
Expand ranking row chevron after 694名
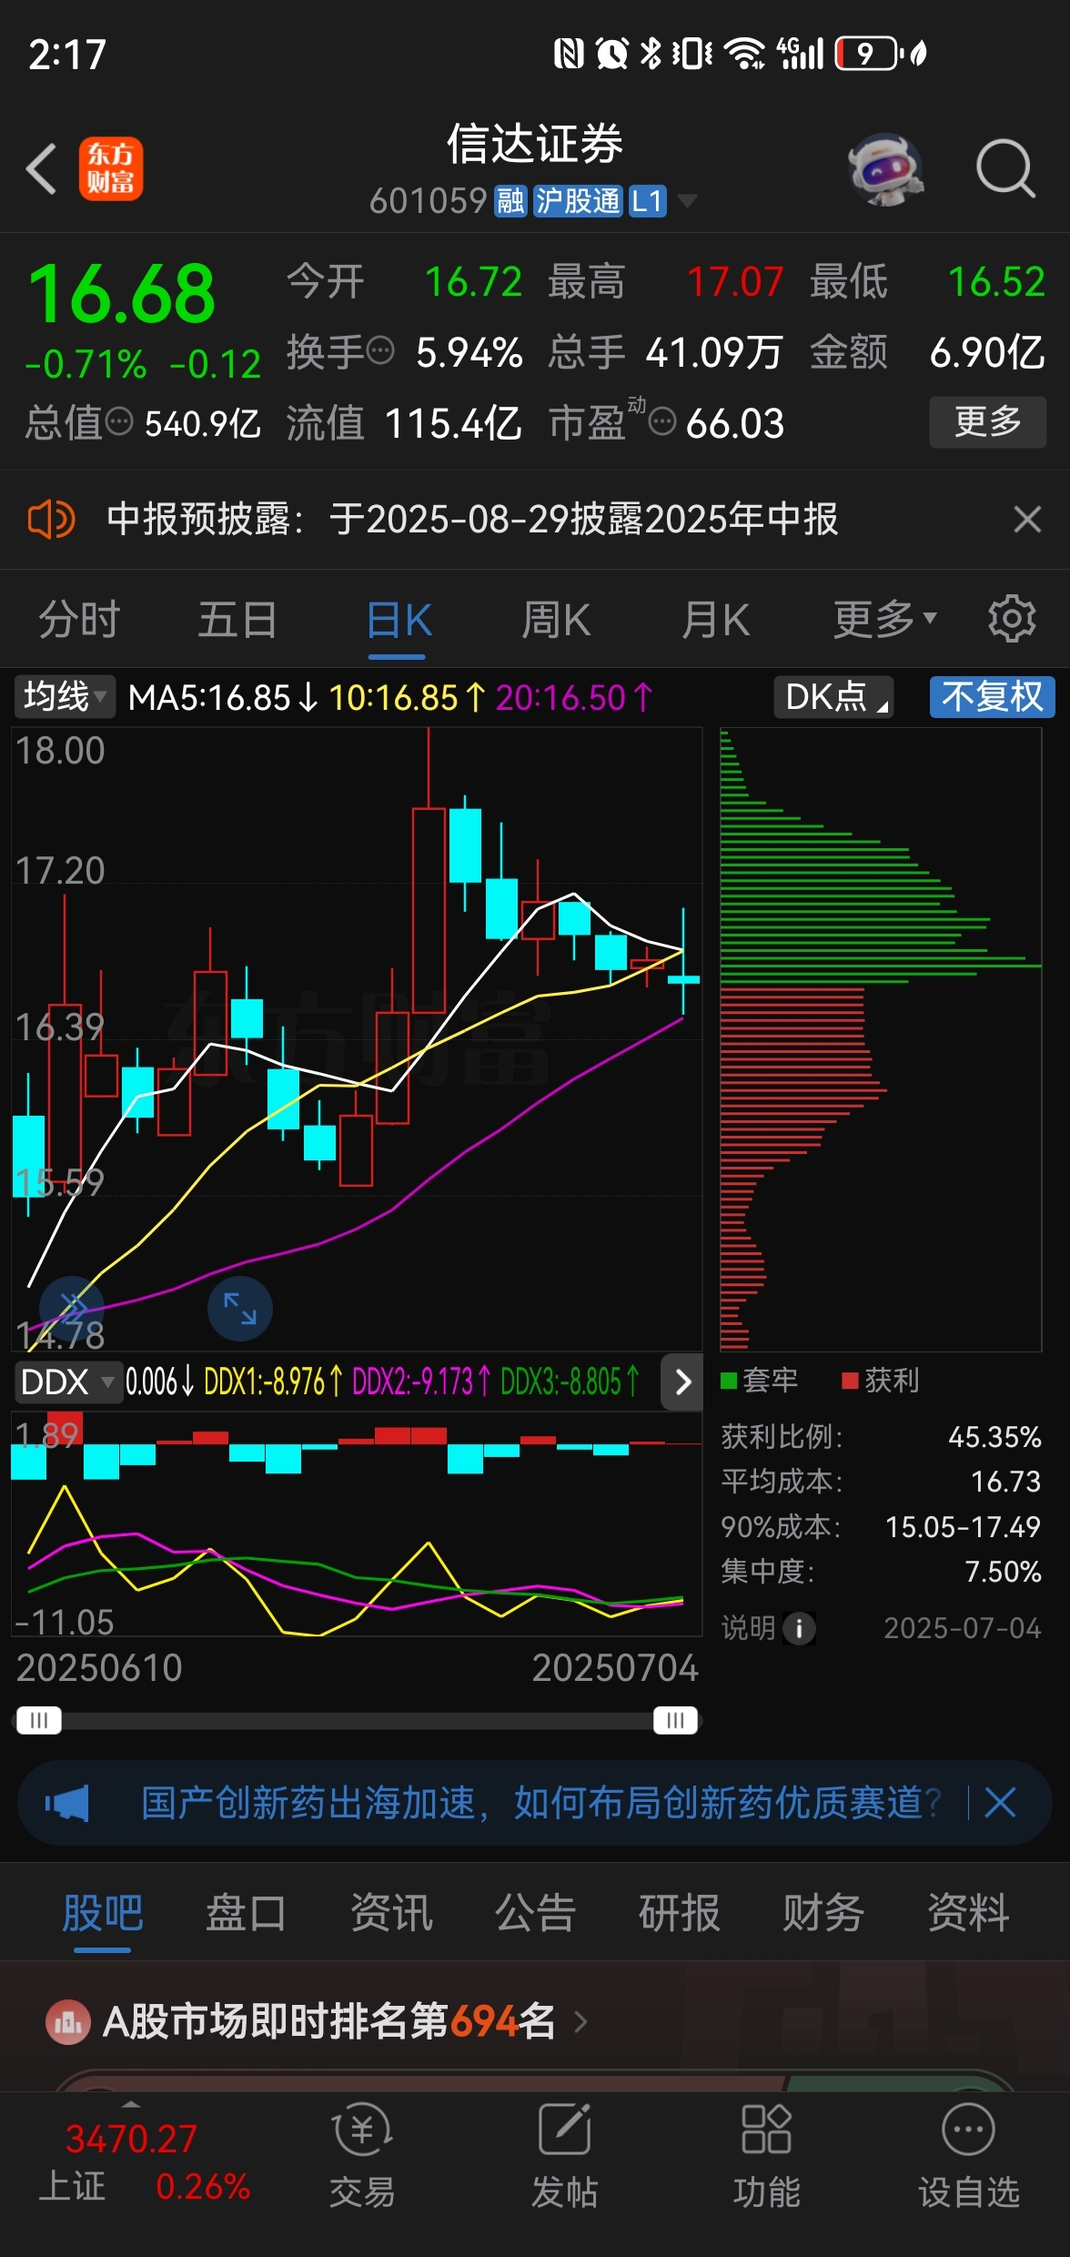[x=580, y=2022]
